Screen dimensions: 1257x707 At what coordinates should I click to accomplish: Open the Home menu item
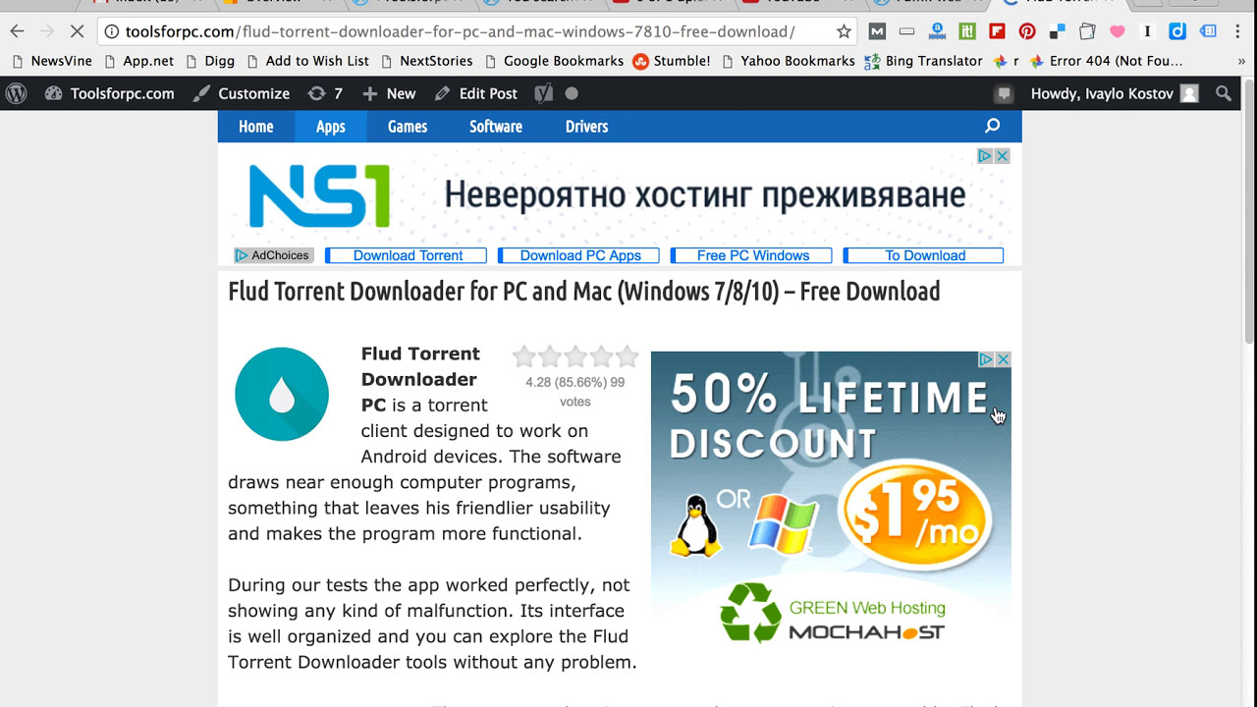pyautogui.click(x=256, y=126)
